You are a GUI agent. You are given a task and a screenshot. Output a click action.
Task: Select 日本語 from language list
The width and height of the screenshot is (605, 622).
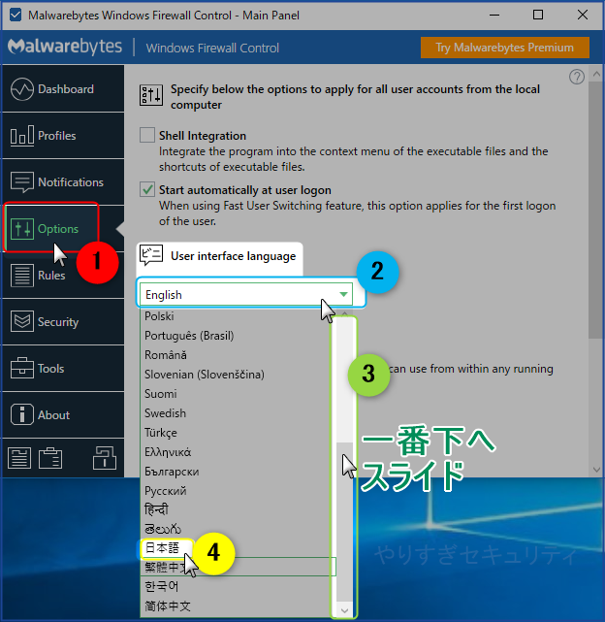(x=236, y=548)
